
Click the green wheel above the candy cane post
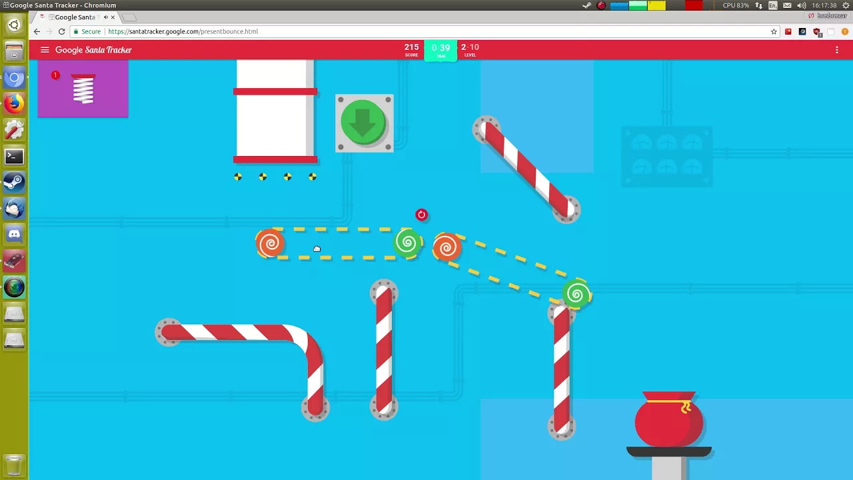click(576, 294)
